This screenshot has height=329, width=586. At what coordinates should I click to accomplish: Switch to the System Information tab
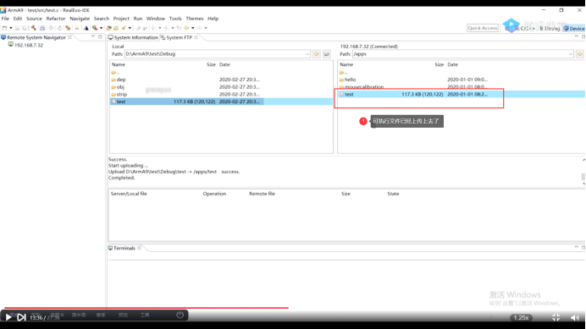click(x=134, y=37)
